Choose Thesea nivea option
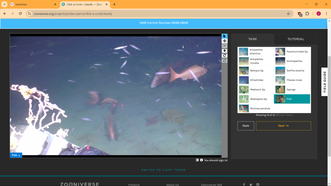The height and width of the screenshot is (186, 331). 292,80
